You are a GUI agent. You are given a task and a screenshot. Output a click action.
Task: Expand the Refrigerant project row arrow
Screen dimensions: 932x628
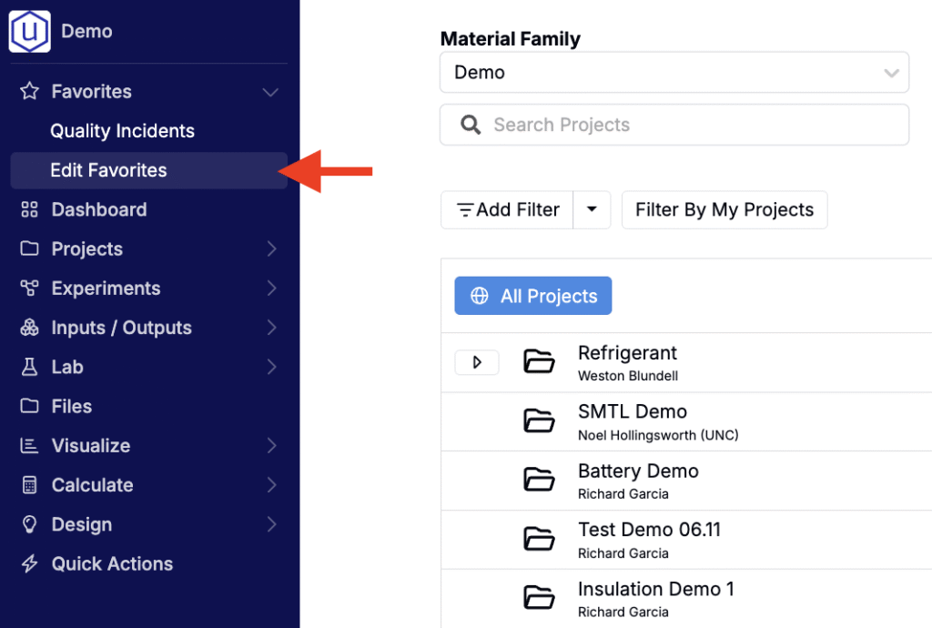coord(477,362)
